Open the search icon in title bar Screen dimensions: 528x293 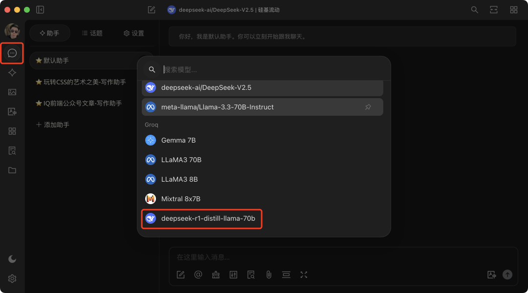coord(474,10)
